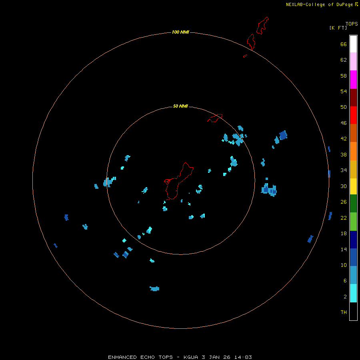Click the legend value 58
This screenshot has width=360, height=360.
(344, 76)
